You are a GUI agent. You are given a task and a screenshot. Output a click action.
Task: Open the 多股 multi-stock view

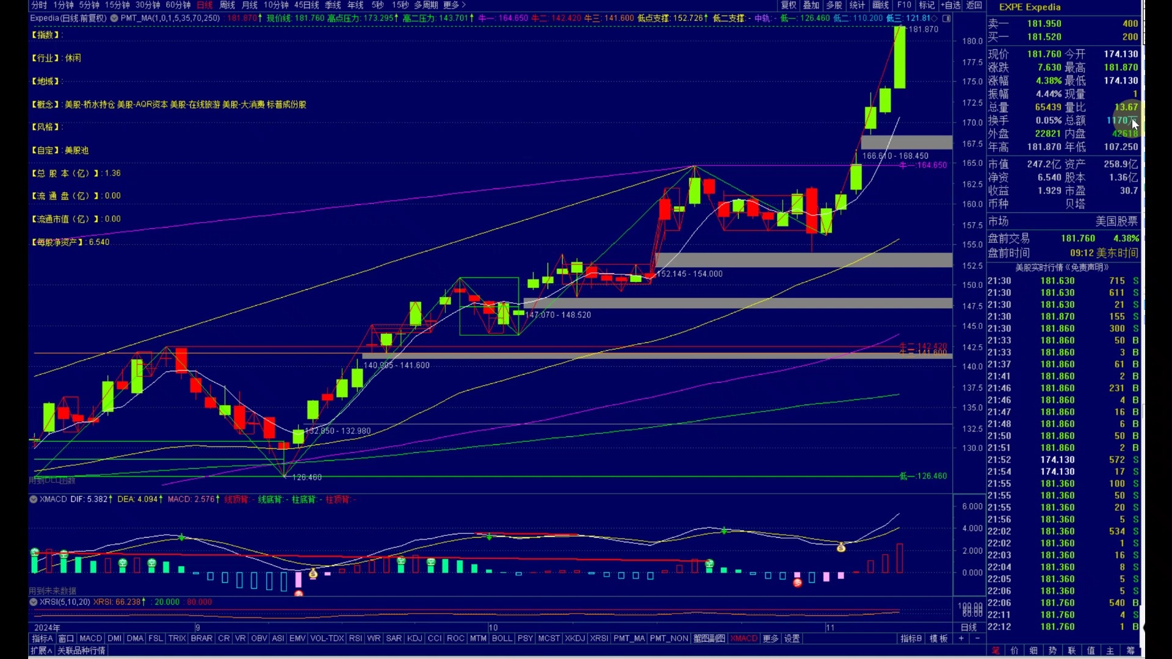(x=834, y=5)
